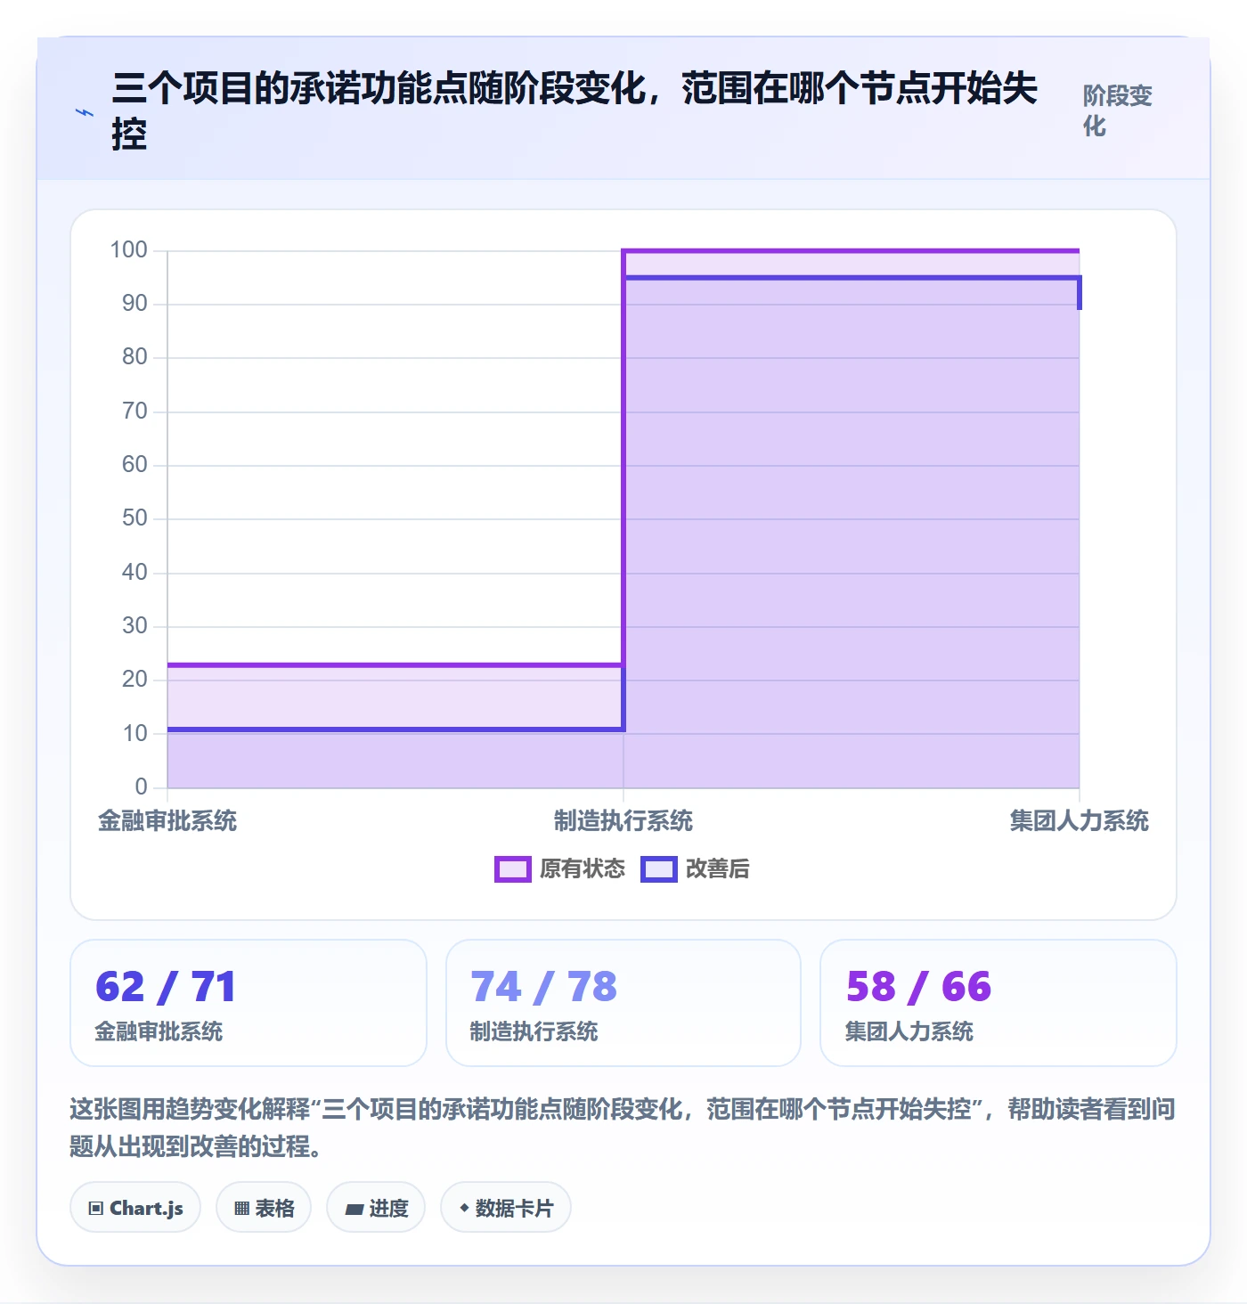Select the 数据卡片 tag chip
Image resolution: width=1247 pixels, height=1304 pixels.
tap(506, 1208)
